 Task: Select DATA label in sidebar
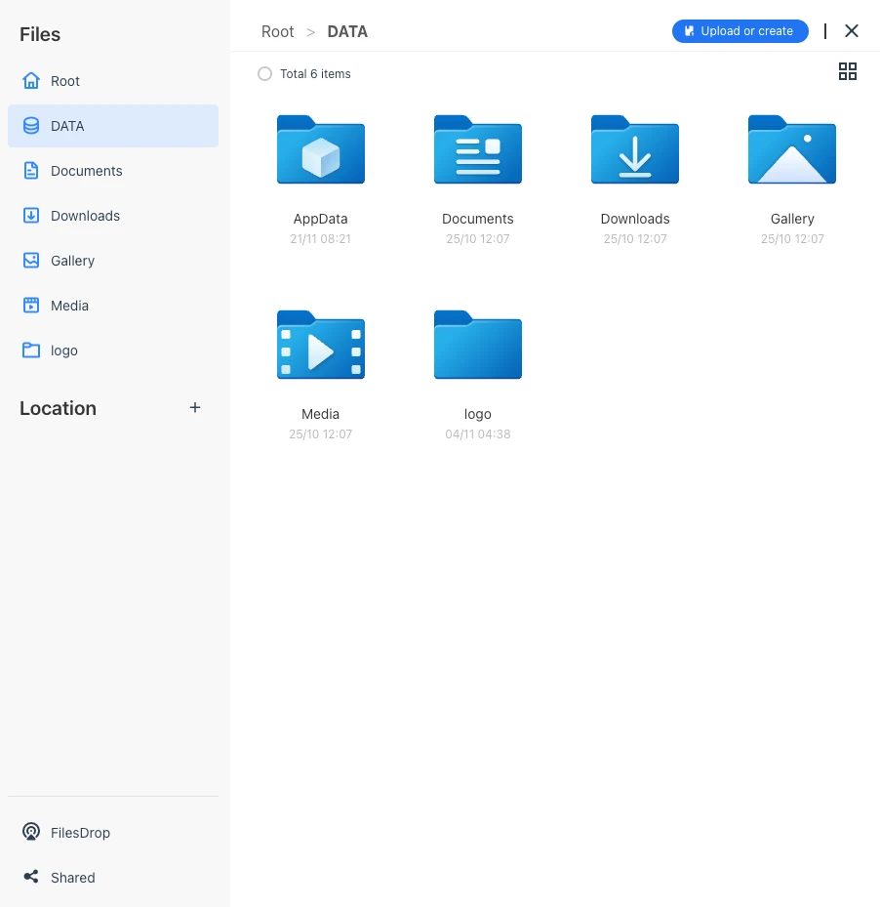[x=67, y=126]
